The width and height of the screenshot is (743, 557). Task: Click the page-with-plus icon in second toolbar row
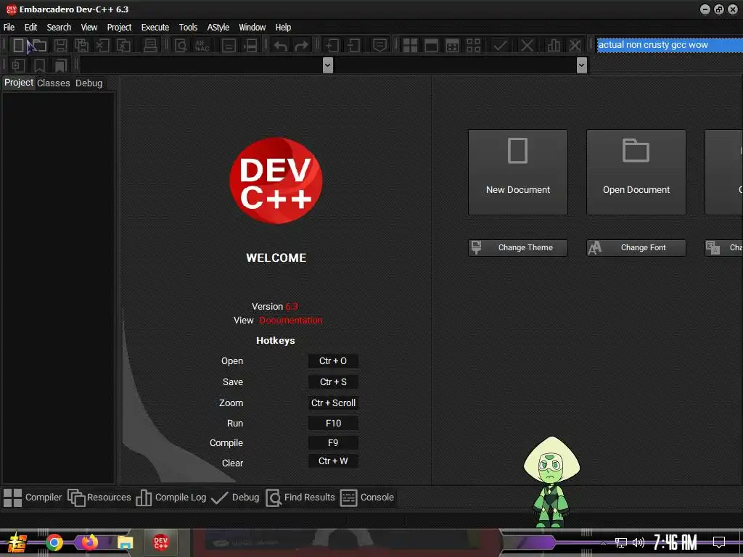point(18,65)
